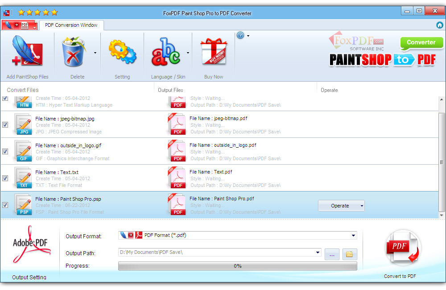Click the PAINTSHOP to PDF banner
Viewport: 446px width, 290px height.
tap(383, 60)
